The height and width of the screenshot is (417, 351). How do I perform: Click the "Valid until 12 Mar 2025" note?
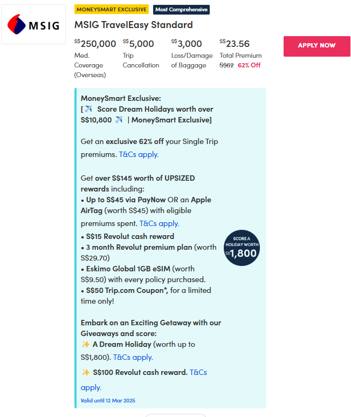coord(108,400)
